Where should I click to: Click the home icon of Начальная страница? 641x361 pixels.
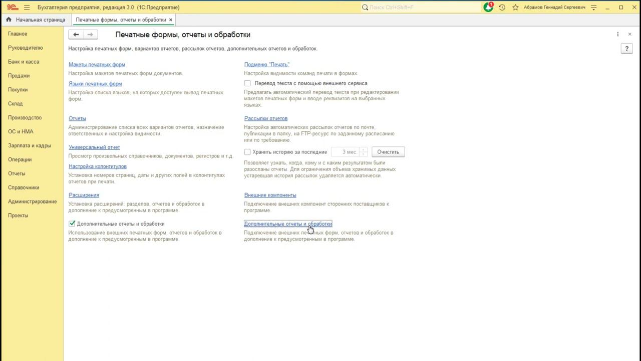click(x=9, y=20)
